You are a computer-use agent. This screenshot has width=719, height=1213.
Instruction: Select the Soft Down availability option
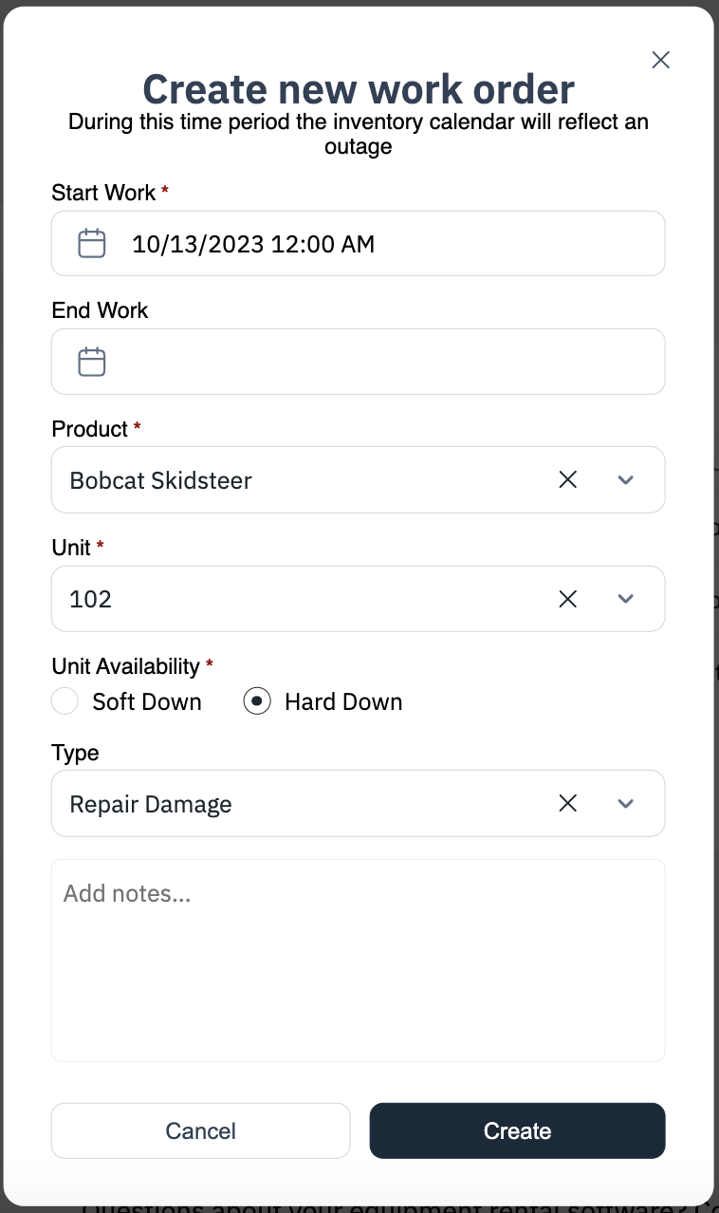[65, 700]
